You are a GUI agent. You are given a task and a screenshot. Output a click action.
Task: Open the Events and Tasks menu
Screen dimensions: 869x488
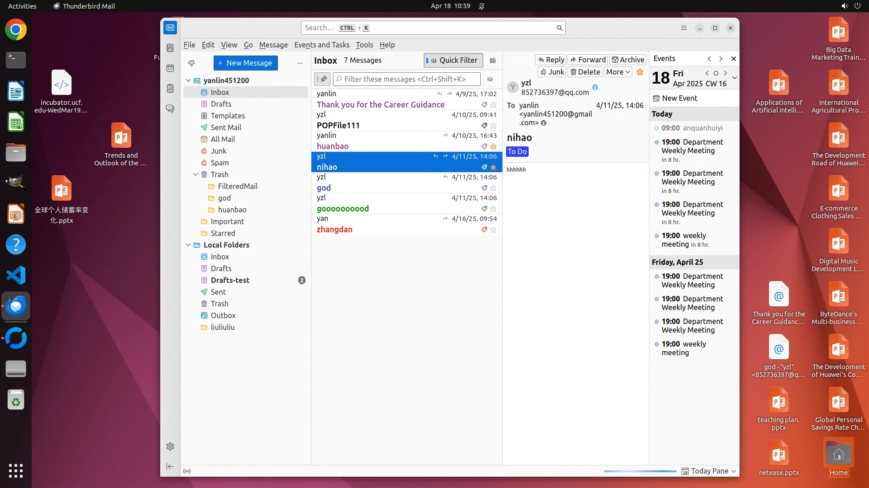[x=321, y=45]
